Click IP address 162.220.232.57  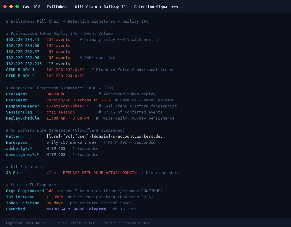[x=23, y=52]
